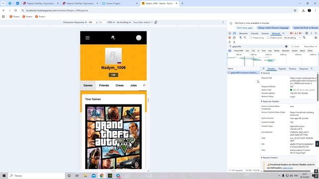Select the getprofile request row
This screenshot has height=179, width=319.
[x=243, y=73]
